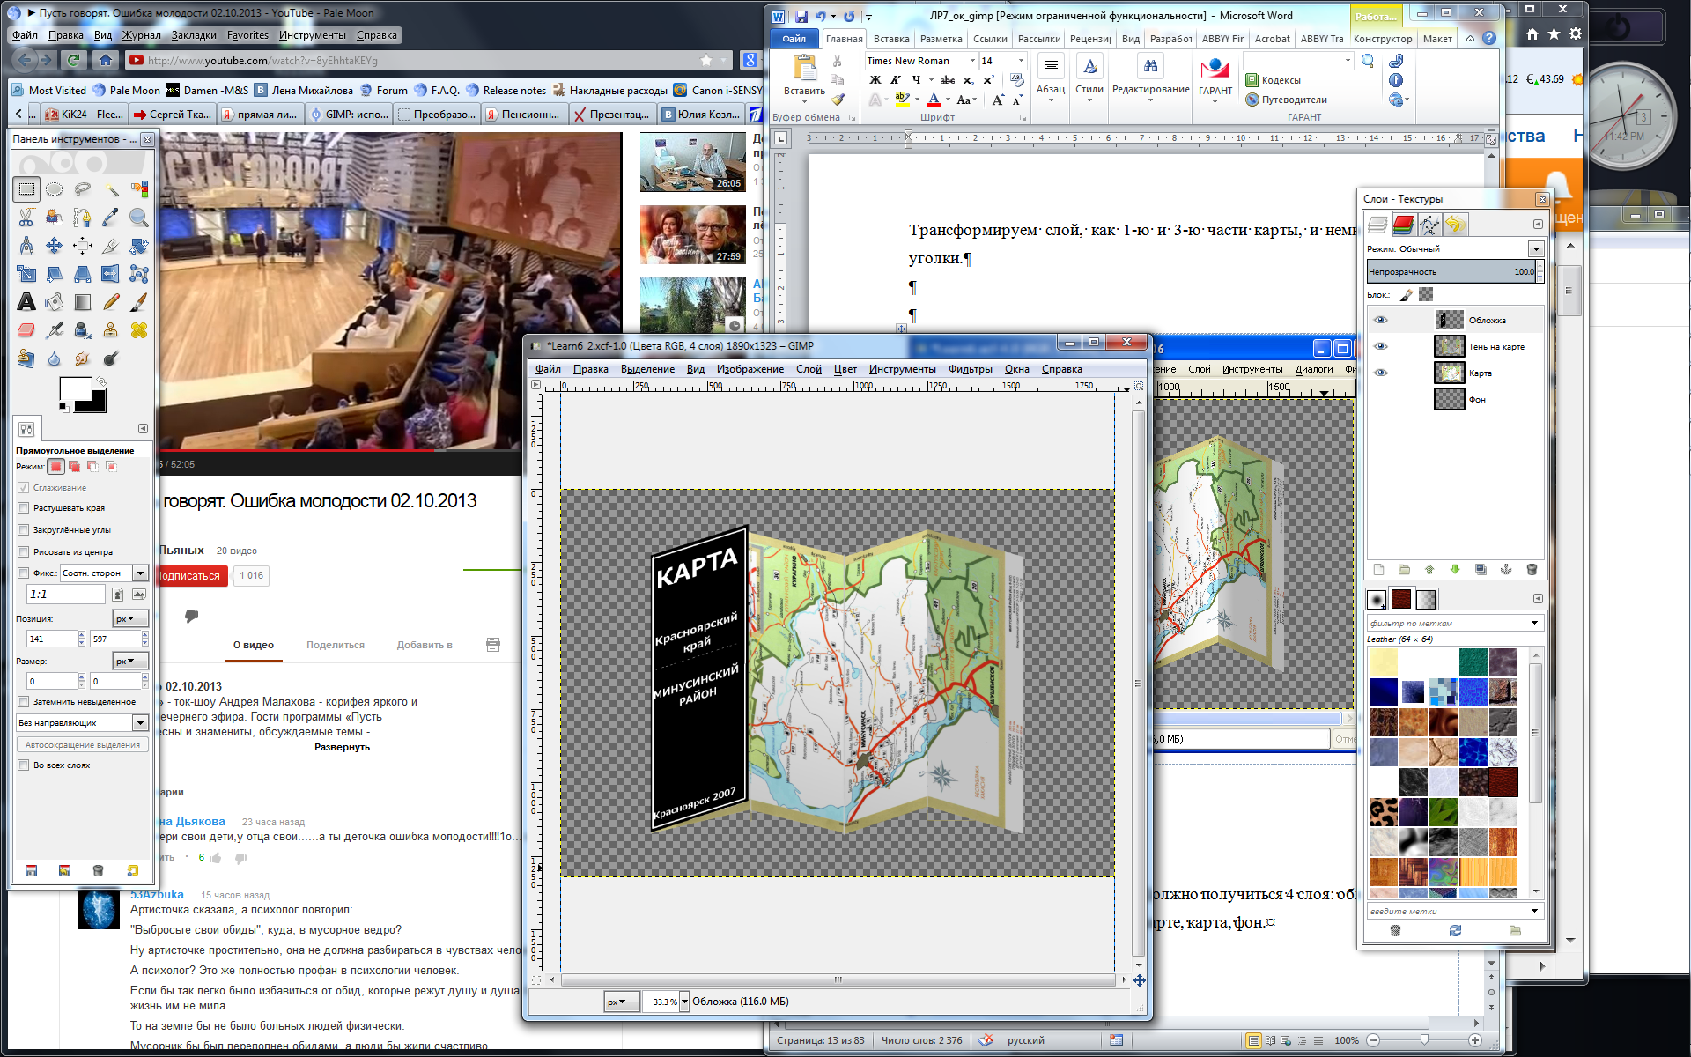Select the Smudge tool in toolbox
Image resolution: width=1691 pixels, height=1057 pixels.
83,358
